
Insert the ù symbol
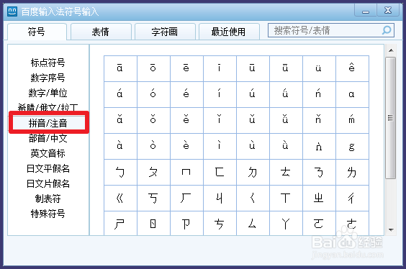click(253, 146)
